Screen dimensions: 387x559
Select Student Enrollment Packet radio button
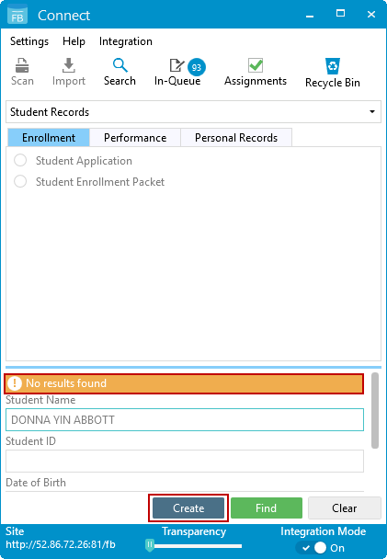pos(20,181)
